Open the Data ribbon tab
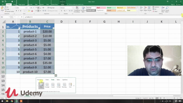 tap(36, 5)
